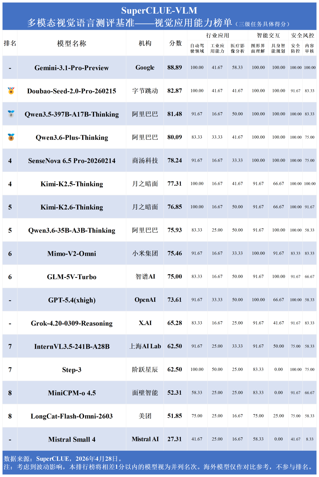Click the 88.89 score cell
This screenshot has width=319, height=477.
[175, 68]
